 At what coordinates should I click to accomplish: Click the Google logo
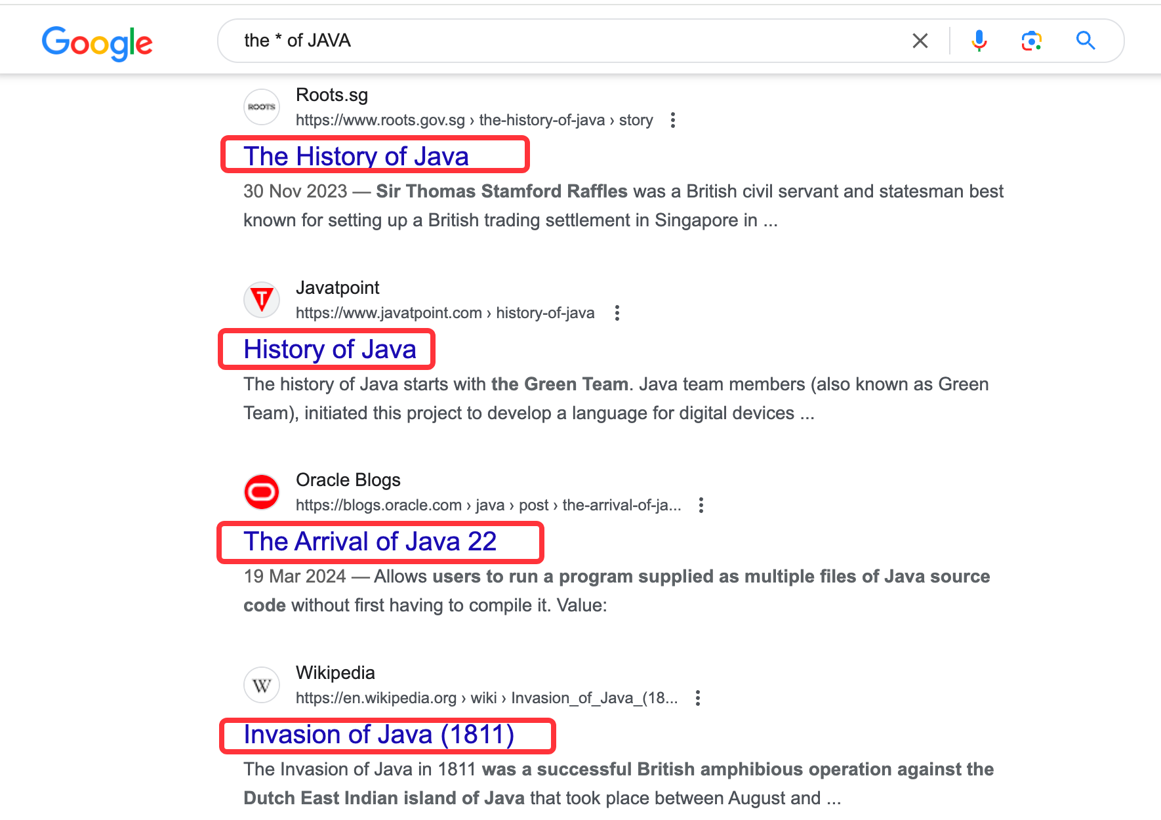pos(97,43)
